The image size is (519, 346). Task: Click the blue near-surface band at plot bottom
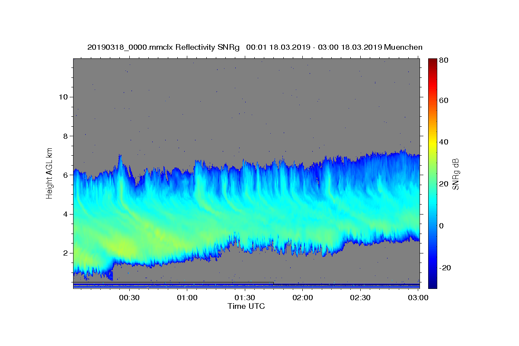click(246, 285)
